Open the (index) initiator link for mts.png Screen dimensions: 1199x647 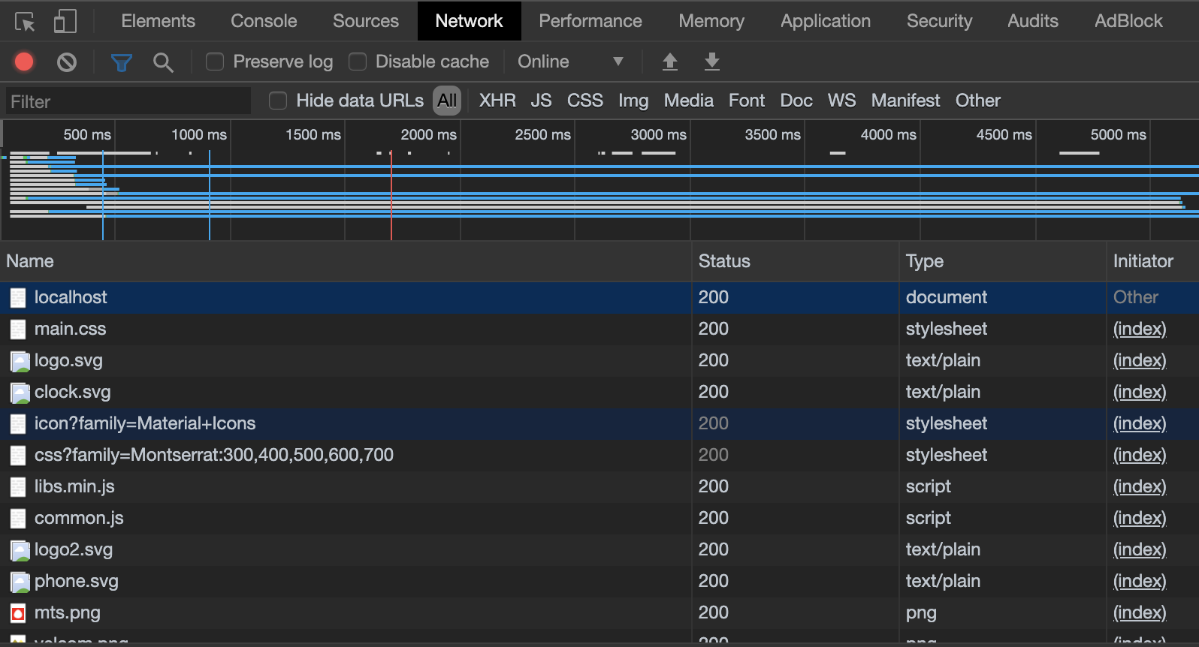[x=1140, y=612]
